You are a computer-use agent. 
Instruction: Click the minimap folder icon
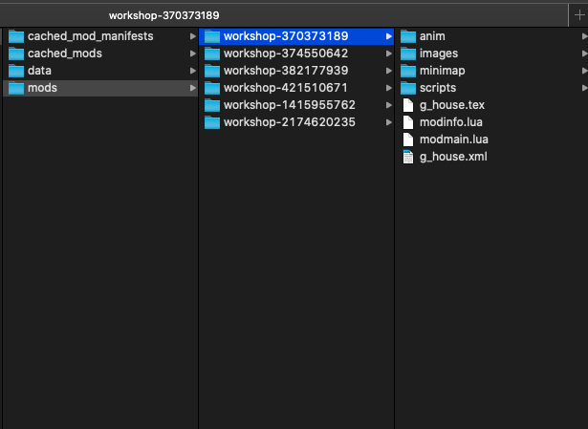[408, 71]
